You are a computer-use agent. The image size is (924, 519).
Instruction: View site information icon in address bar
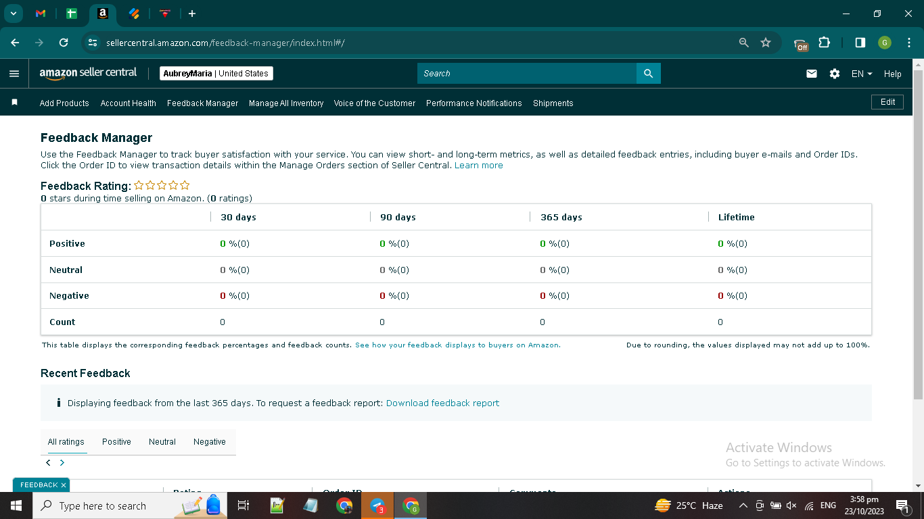click(x=93, y=43)
